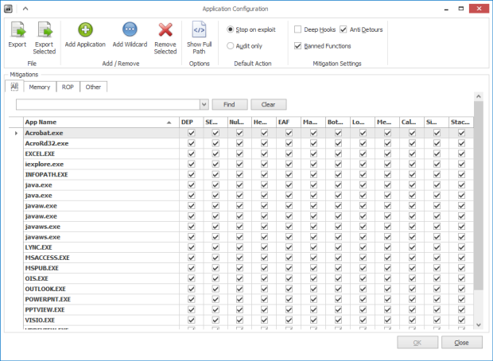The image size is (493, 361).
Task: Uncheck DEP for LYNC.EXE
Action: pos(191,247)
